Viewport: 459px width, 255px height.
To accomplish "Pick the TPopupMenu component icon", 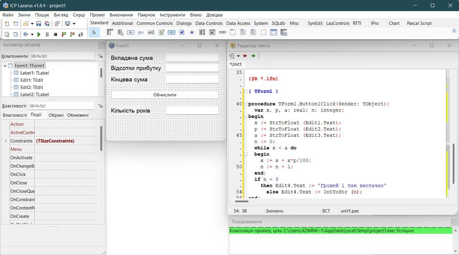I will pyautogui.click(x=120, y=33).
